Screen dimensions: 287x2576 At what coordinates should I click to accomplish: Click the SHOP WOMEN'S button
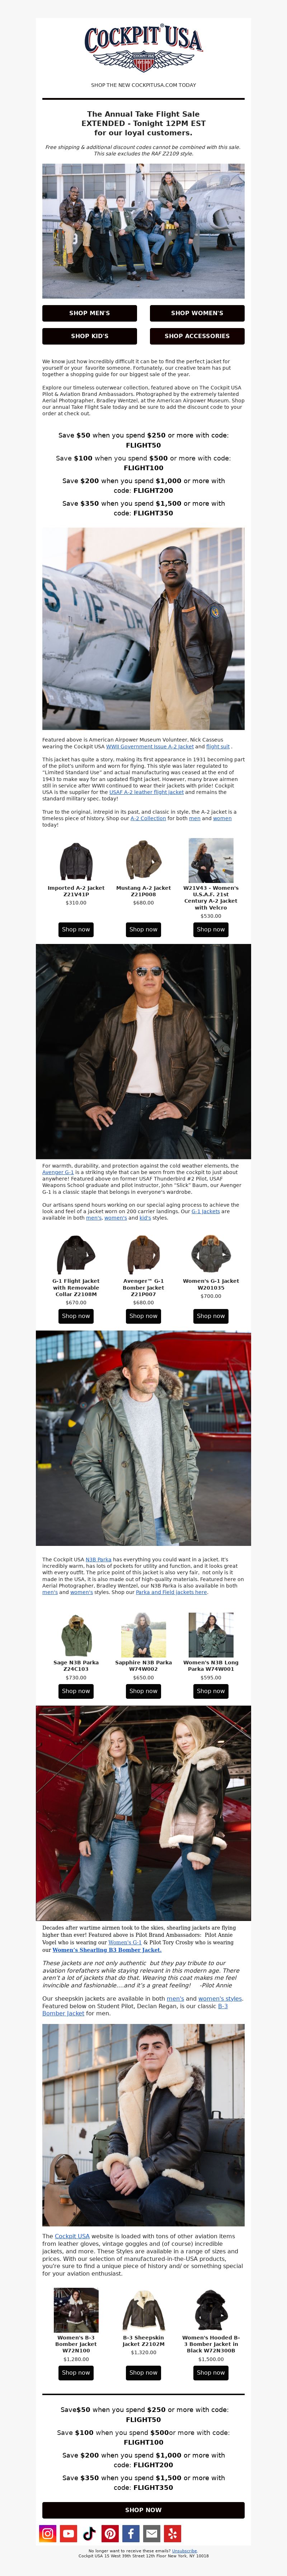(x=197, y=313)
